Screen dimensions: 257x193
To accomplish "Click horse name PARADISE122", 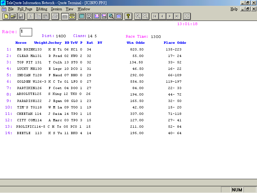I will tap(29, 101).
